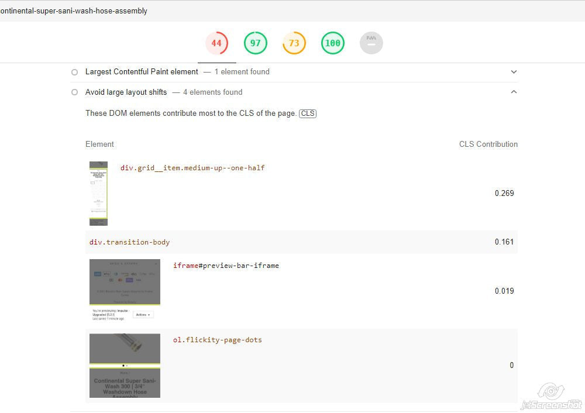The height and width of the screenshot is (413, 585).
Task: Click the Performance score 44 gauge
Action: click(216, 43)
